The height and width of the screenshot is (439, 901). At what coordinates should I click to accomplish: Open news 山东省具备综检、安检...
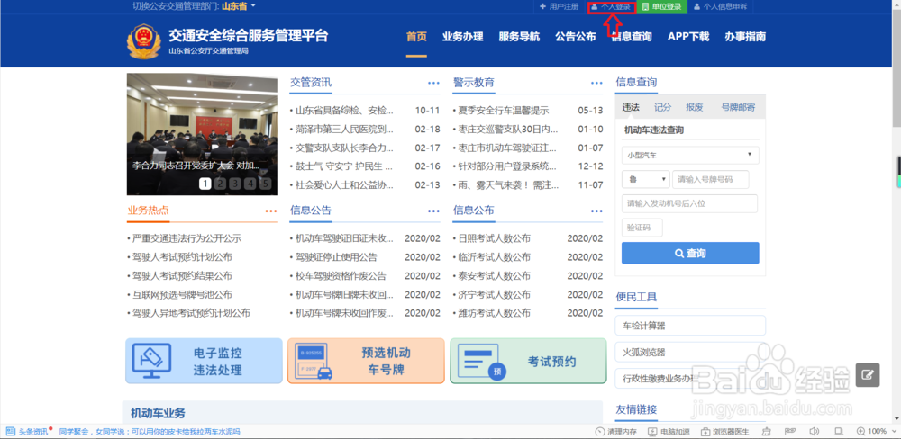coord(344,111)
